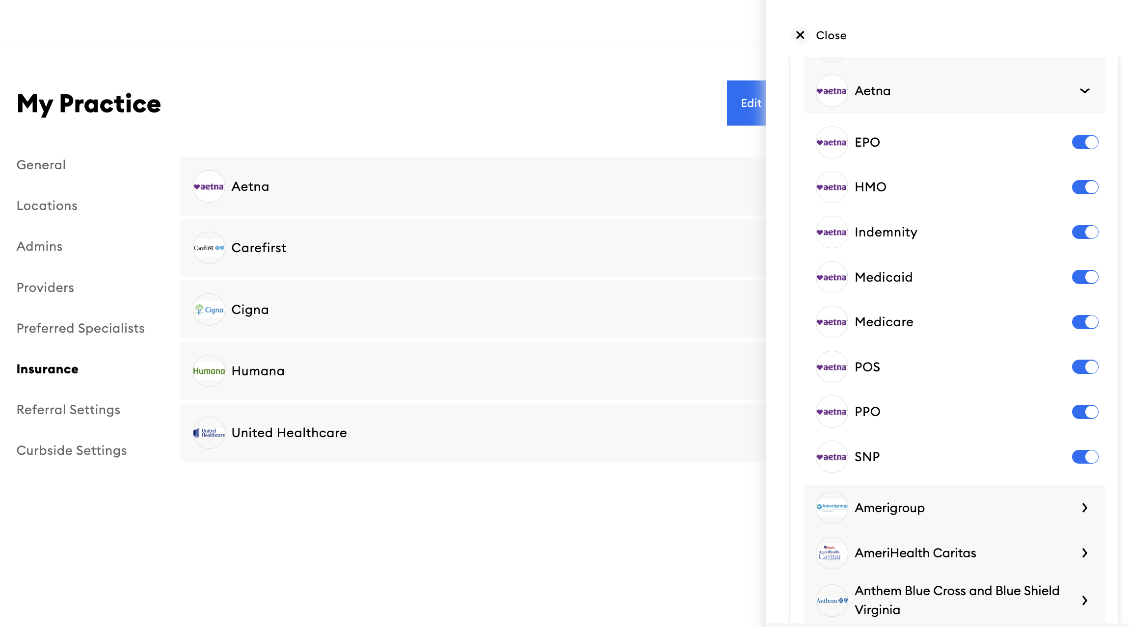This screenshot has height=627, width=1129.
Task: Click the Close X icon
Action: (x=800, y=35)
